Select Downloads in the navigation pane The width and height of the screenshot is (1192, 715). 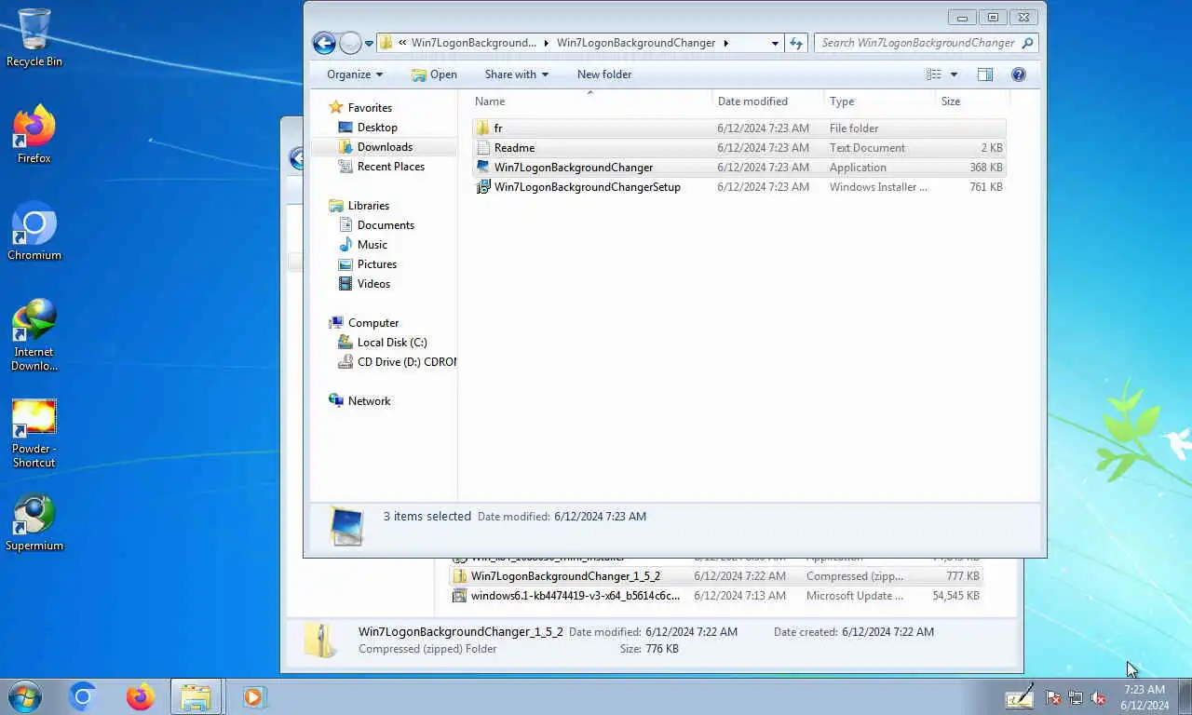point(385,147)
